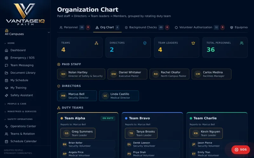Open Nolan Hartley staff card
The width and height of the screenshot is (254, 158).
(81, 74)
